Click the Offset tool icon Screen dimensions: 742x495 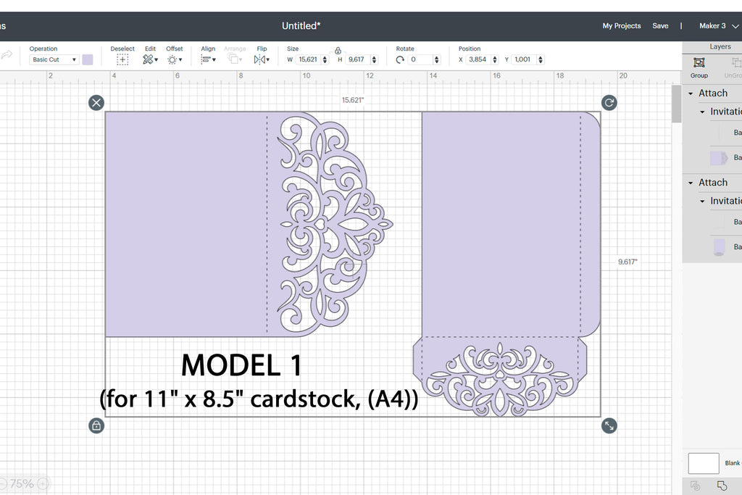[x=174, y=59]
